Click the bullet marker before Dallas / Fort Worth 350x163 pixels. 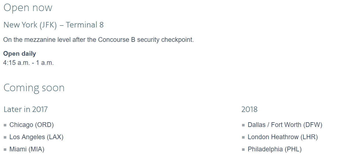coord(243,125)
